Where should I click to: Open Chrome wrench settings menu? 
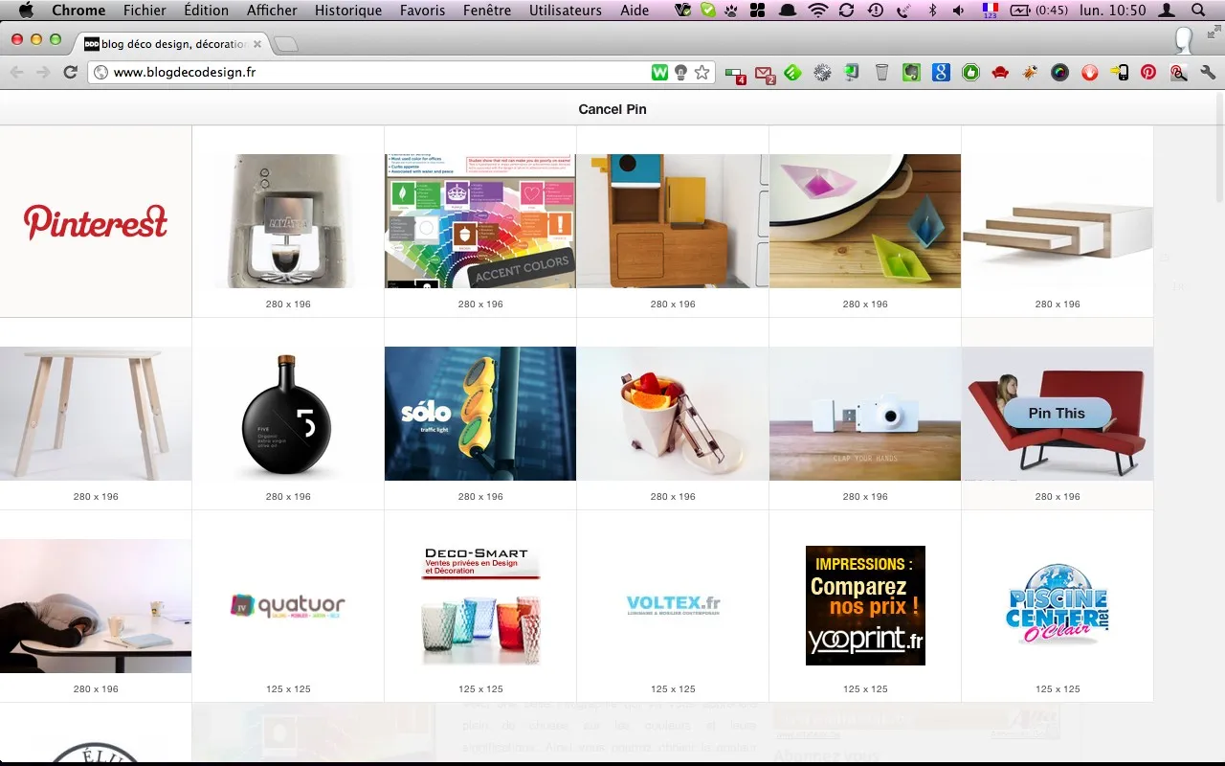(x=1208, y=72)
